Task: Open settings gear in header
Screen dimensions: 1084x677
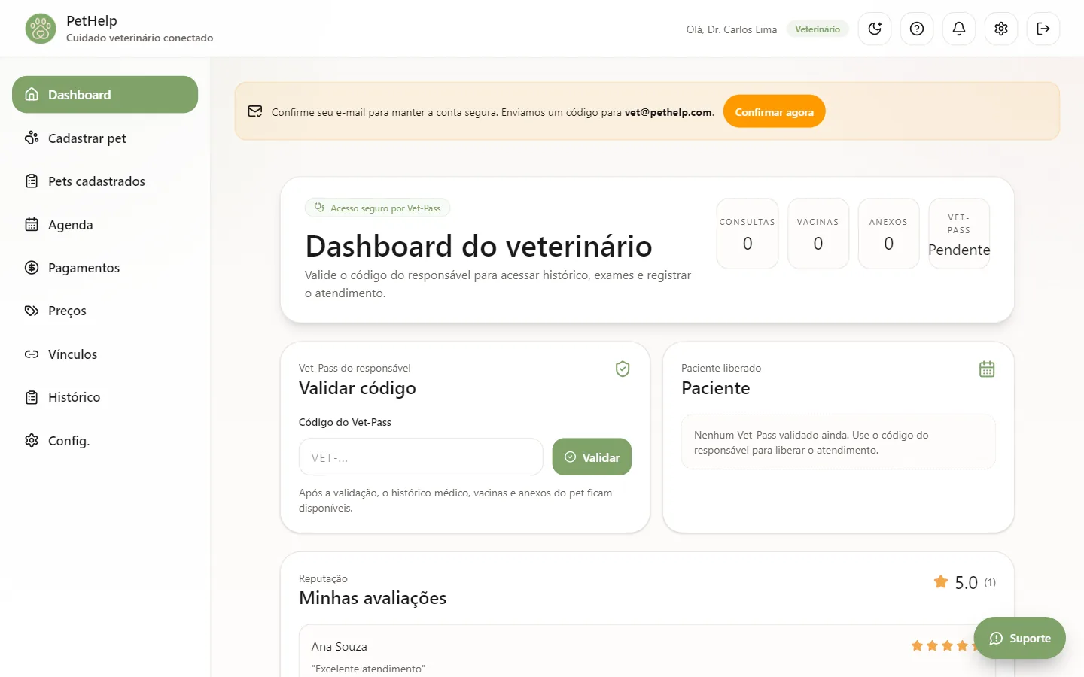Action: pyautogui.click(x=1001, y=29)
